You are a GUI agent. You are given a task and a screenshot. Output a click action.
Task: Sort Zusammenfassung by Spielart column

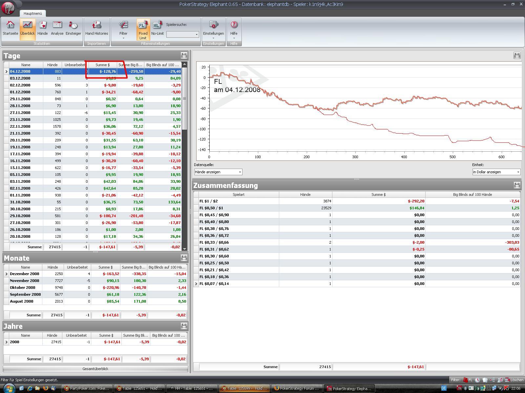click(239, 195)
